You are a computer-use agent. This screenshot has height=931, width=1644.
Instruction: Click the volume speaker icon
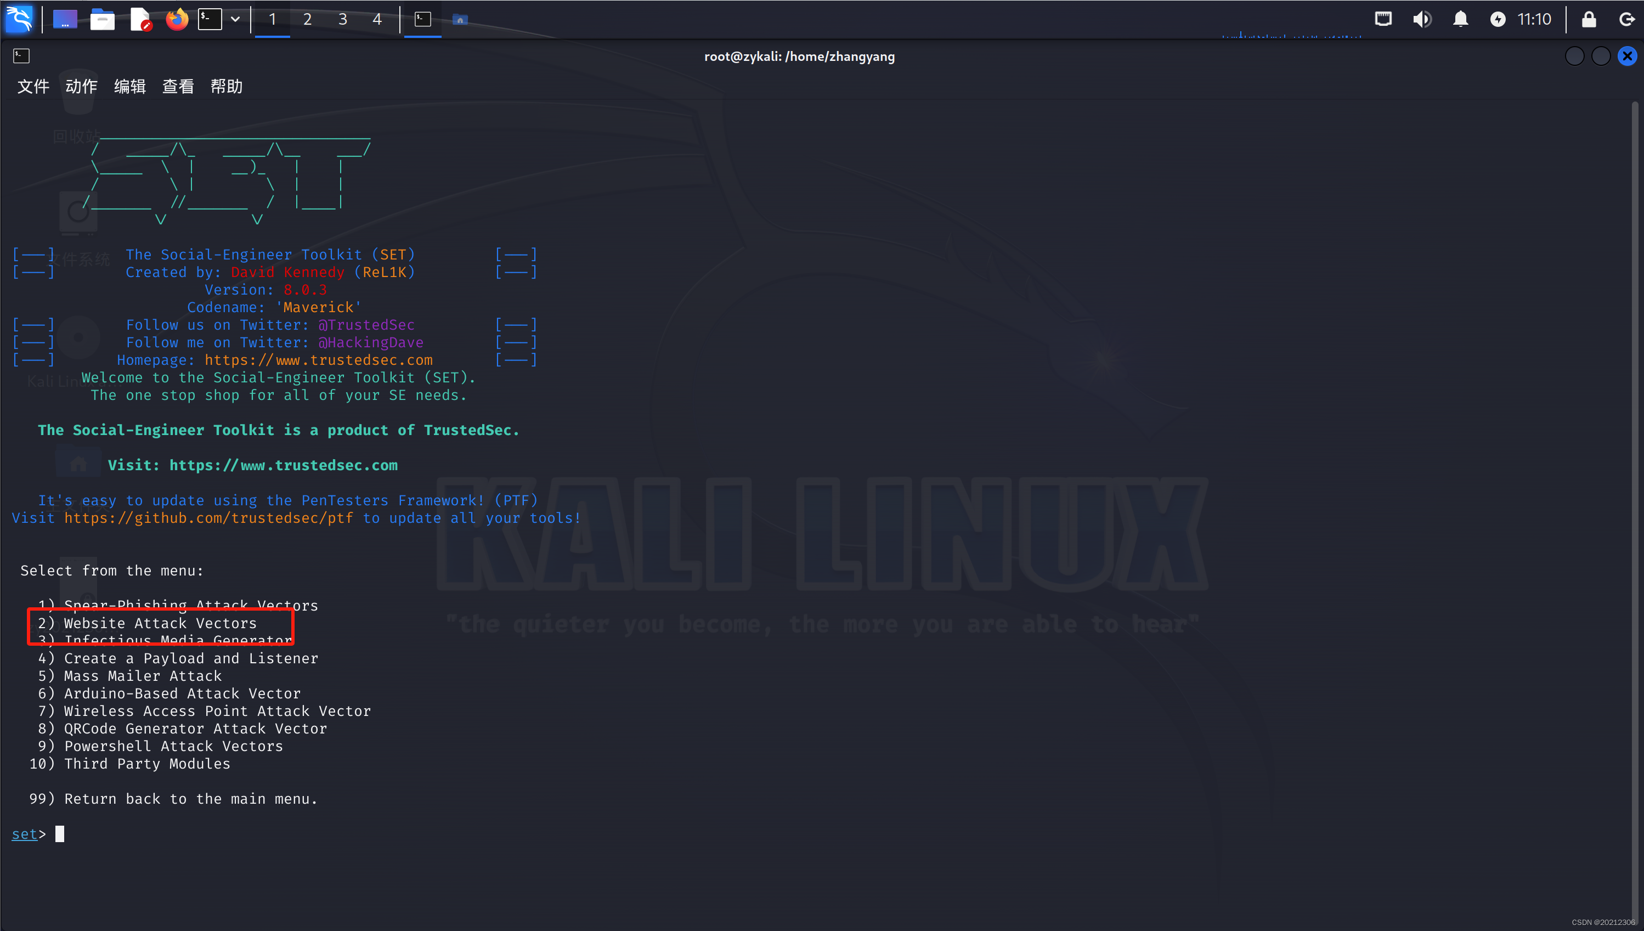pos(1421,19)
